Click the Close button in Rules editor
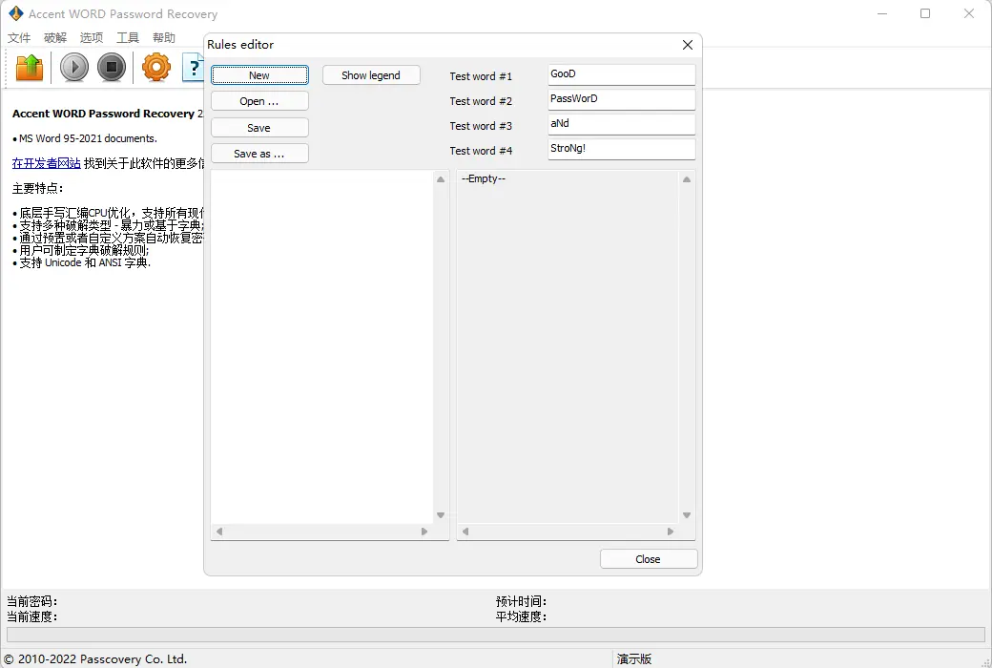 (649, 559)
